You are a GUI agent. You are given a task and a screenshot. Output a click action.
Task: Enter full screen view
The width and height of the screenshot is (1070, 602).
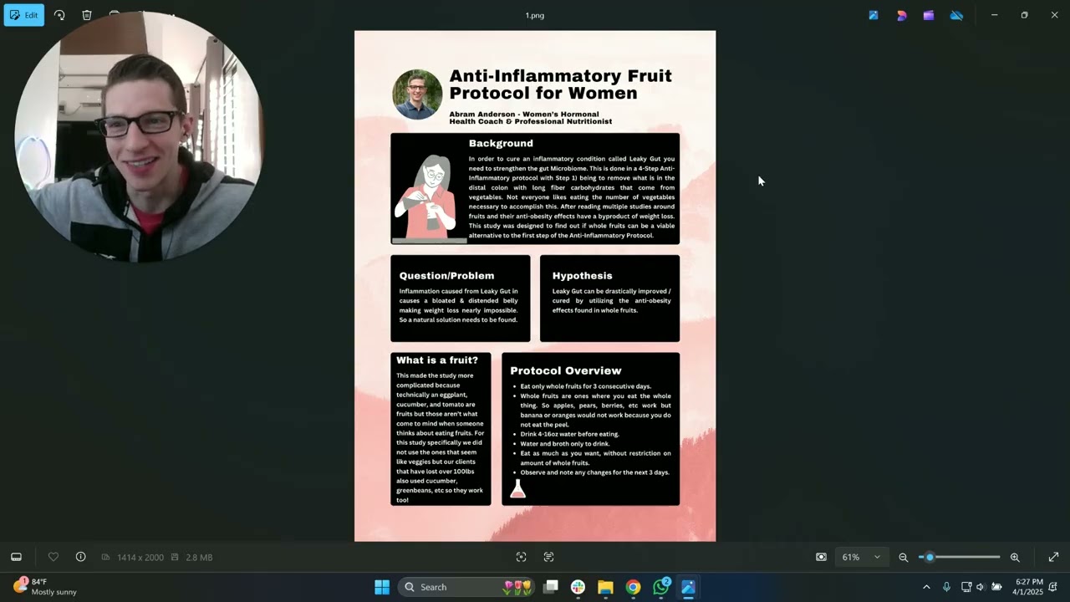pos(1053,557)
